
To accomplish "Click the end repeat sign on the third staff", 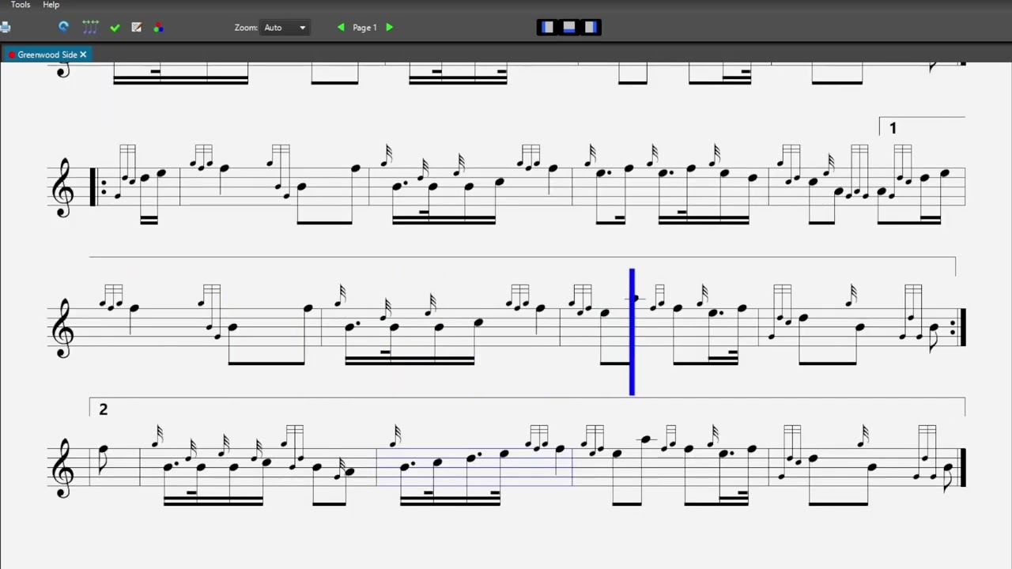I will (958, 327).
